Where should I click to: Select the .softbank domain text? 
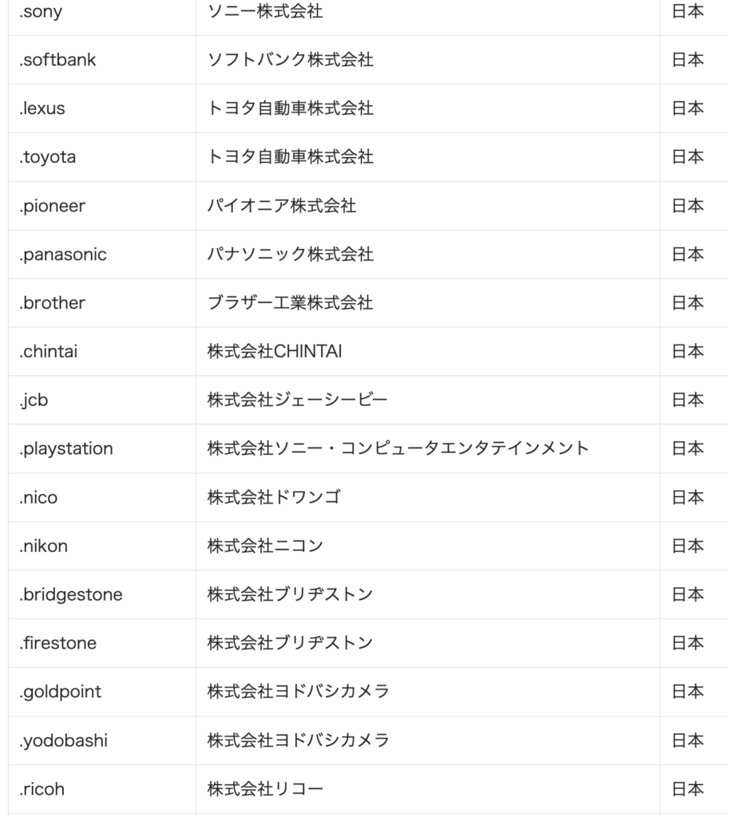[x=57, y=60]
